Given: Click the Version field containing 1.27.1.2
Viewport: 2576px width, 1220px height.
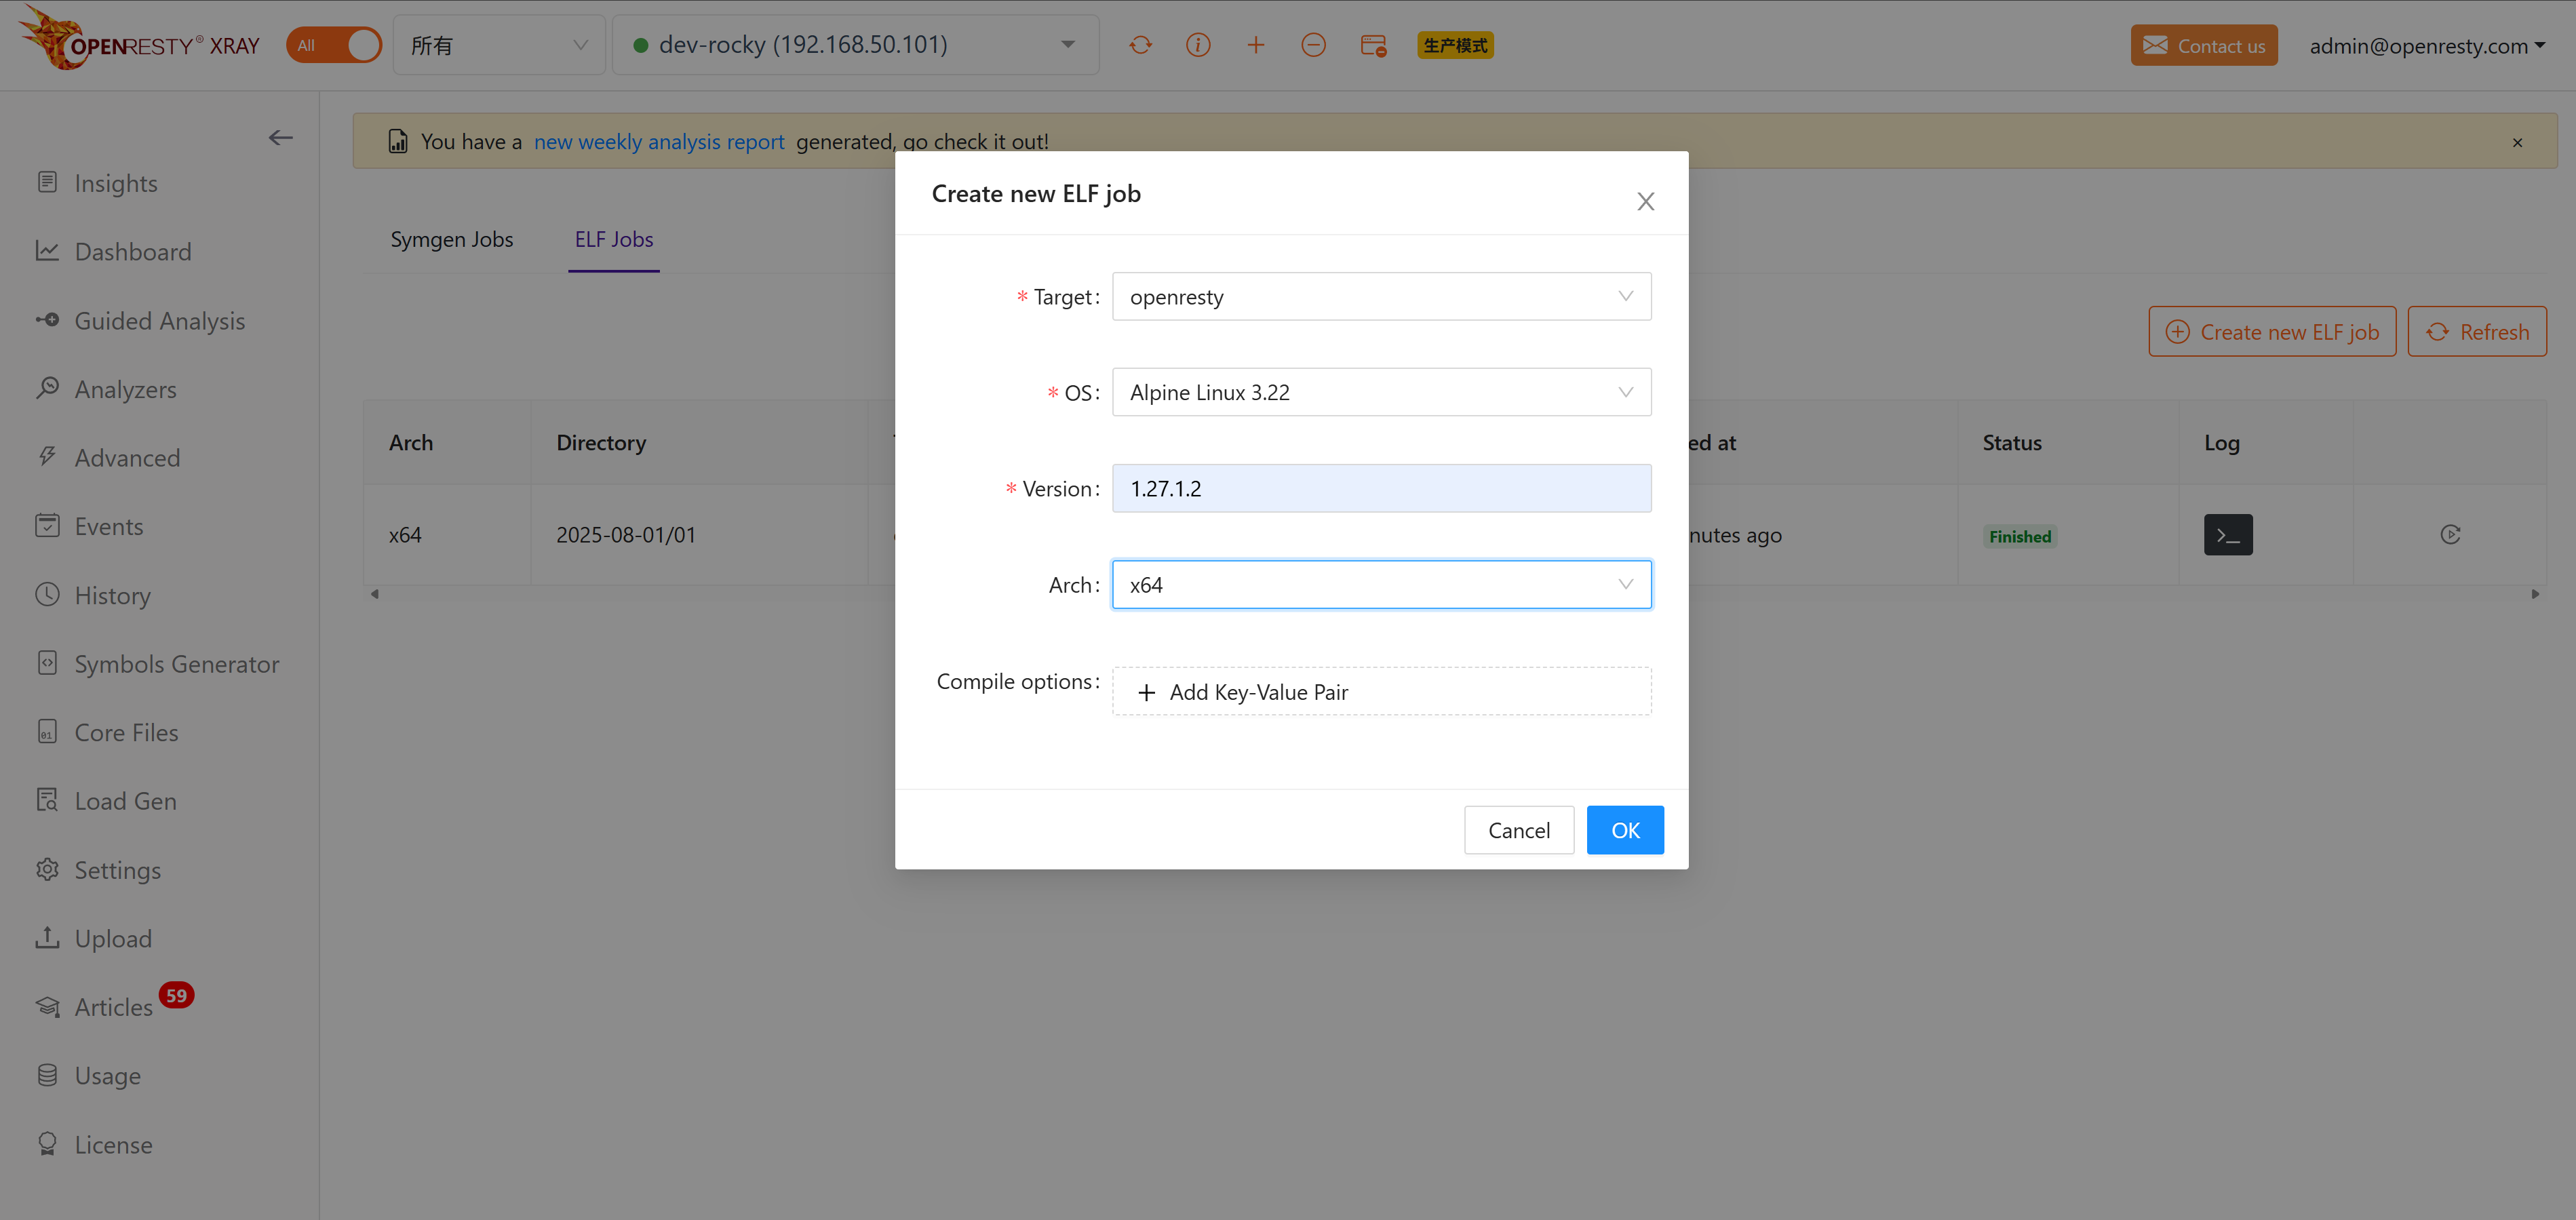Looking at the screenshot, I should tap(1381, 489).
